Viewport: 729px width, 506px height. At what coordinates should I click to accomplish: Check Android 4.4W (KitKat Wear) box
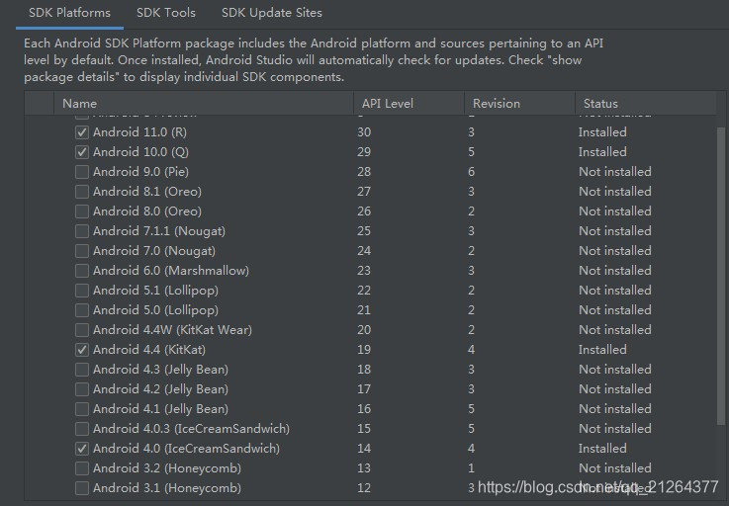[x=82, y=330]
